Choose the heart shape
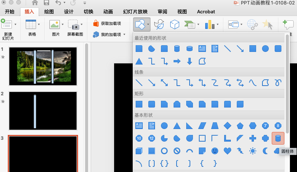Viewport: 297px width, 172px height. (227, 151)
